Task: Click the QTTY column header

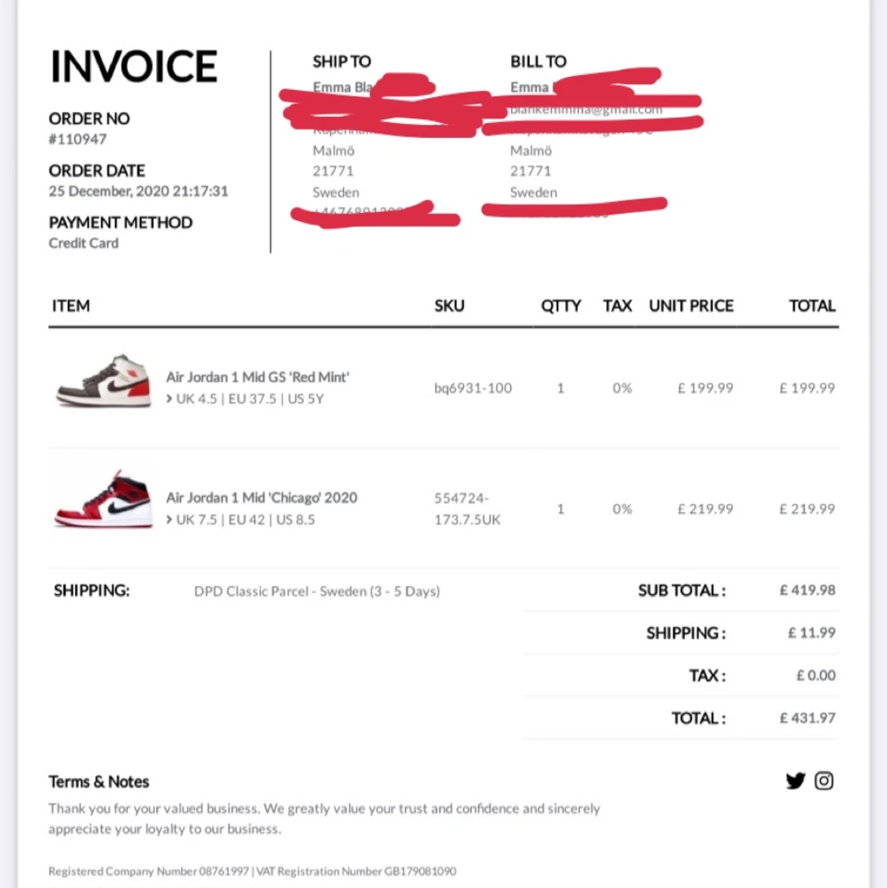Action: tap(561, 306)
